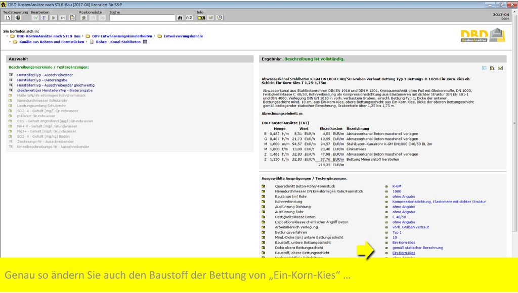Open Kanäle aus Rohren und Formstücken breadcrumb
This screenshot has height=293, width=518.
[52, 42]
